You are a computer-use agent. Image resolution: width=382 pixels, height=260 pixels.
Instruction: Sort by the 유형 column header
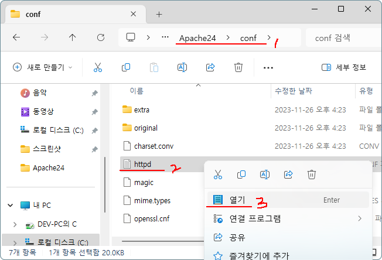366,91
